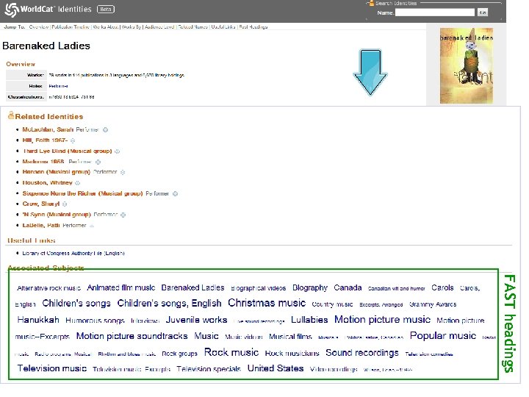529x397 pixels.
Task: Jump to Useful Links
Action: point(223,27)
